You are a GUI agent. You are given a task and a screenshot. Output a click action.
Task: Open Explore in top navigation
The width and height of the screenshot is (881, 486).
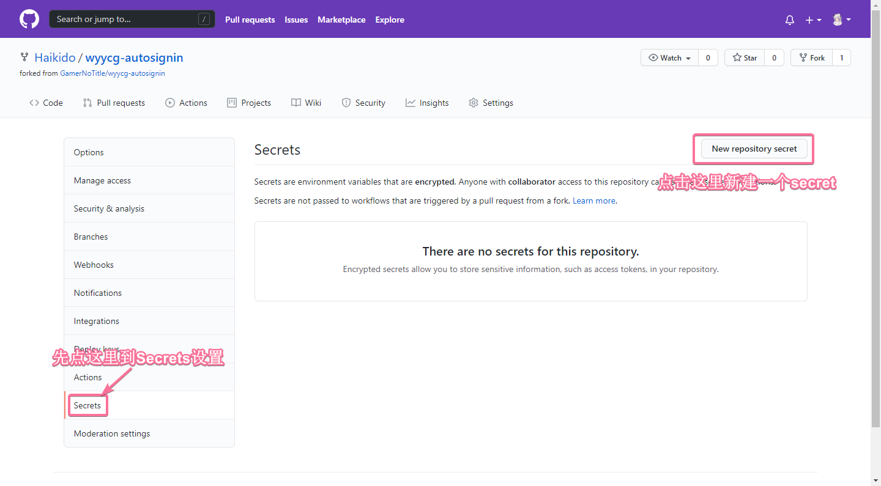[390, 20]
